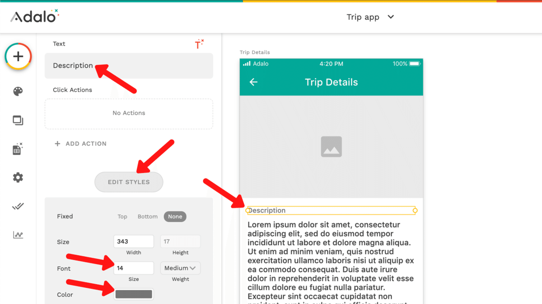Click the EDIT STYLES button
Image resolution: width=542 pixels, height=304 pixels.
[129, 182]
